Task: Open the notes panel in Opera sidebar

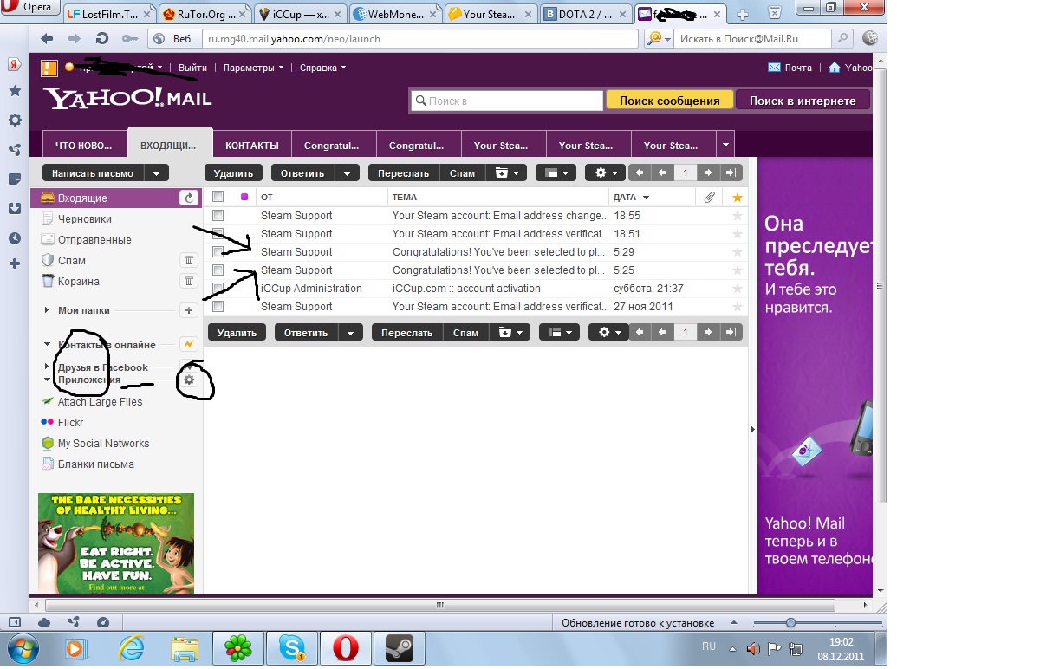Action: click(x=15, y=179)
